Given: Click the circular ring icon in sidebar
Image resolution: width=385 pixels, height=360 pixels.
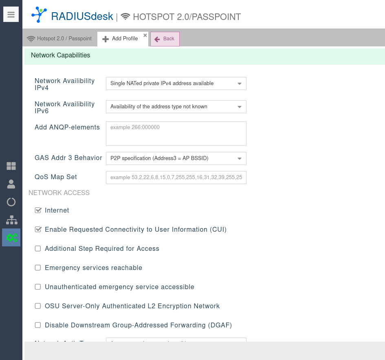Looking at the screenshot, I should coord(11,202).
